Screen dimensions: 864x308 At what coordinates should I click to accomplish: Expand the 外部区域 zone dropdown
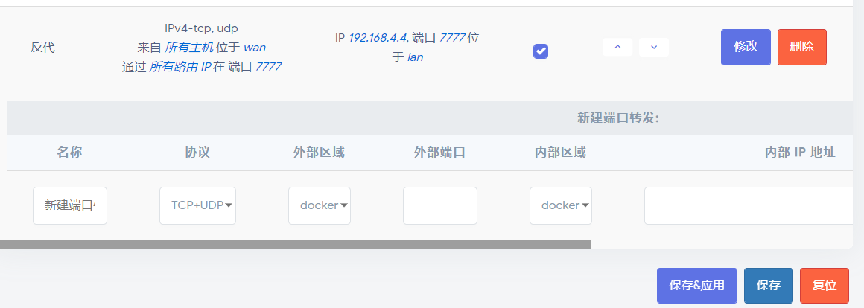click(x=320, y=205)
